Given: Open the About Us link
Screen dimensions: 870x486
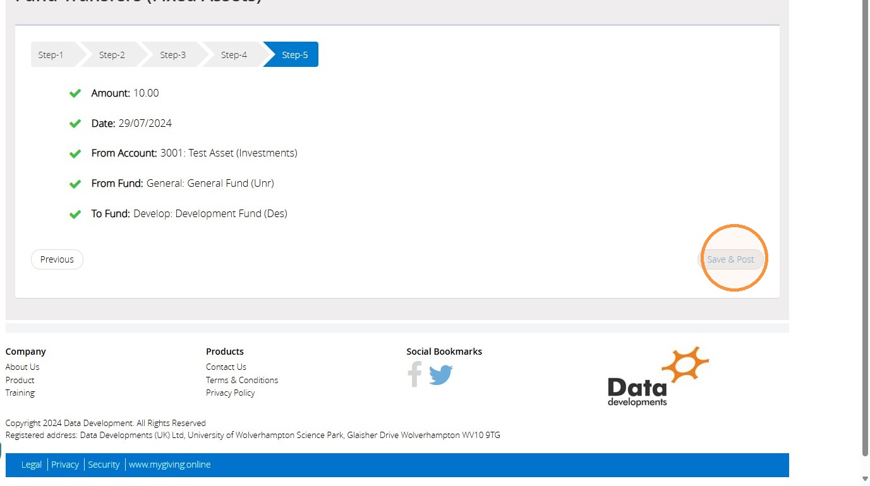Looking at the screenshot, I should (x=22, y=367).
